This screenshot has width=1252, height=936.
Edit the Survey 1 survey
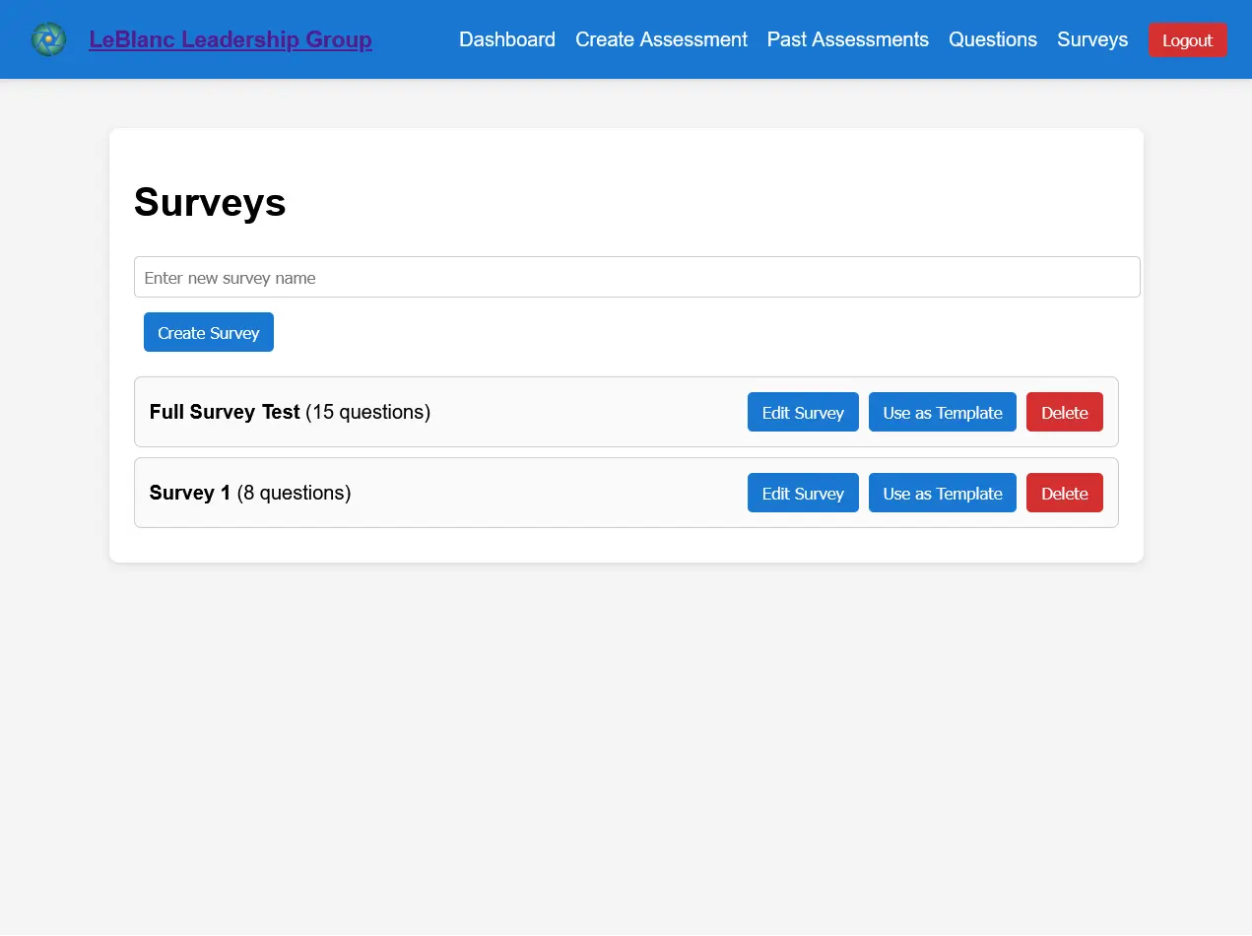point(803,493)
